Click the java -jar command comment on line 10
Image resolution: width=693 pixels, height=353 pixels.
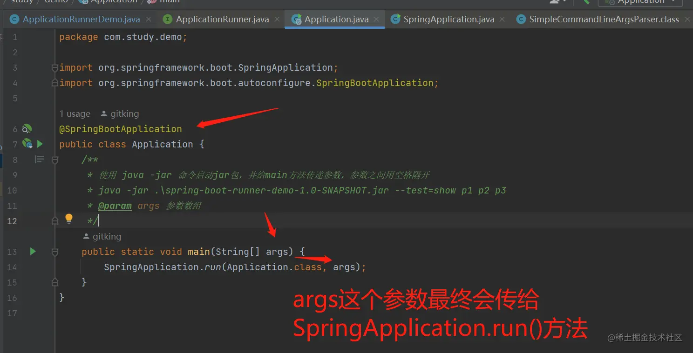[302, 190]
